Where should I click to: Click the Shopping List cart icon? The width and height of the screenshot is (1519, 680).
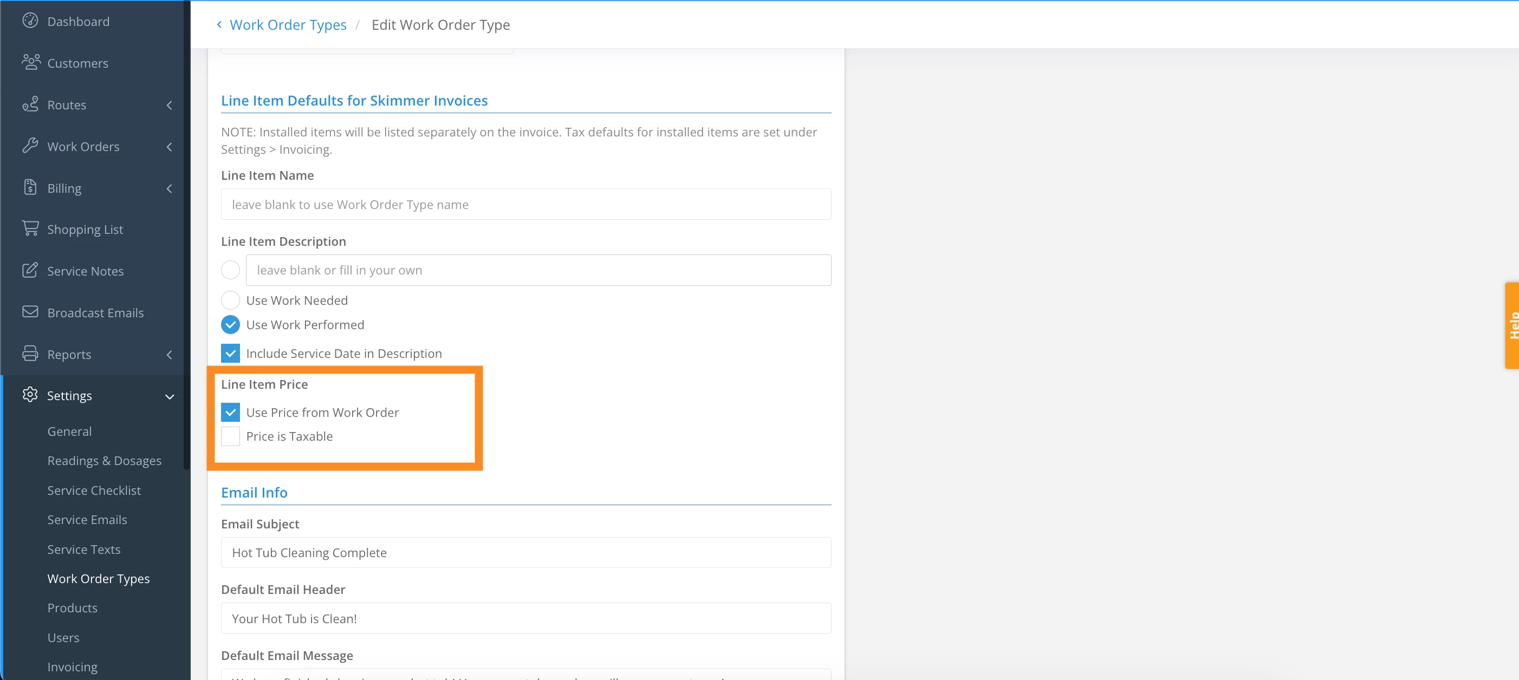point(30,228)
